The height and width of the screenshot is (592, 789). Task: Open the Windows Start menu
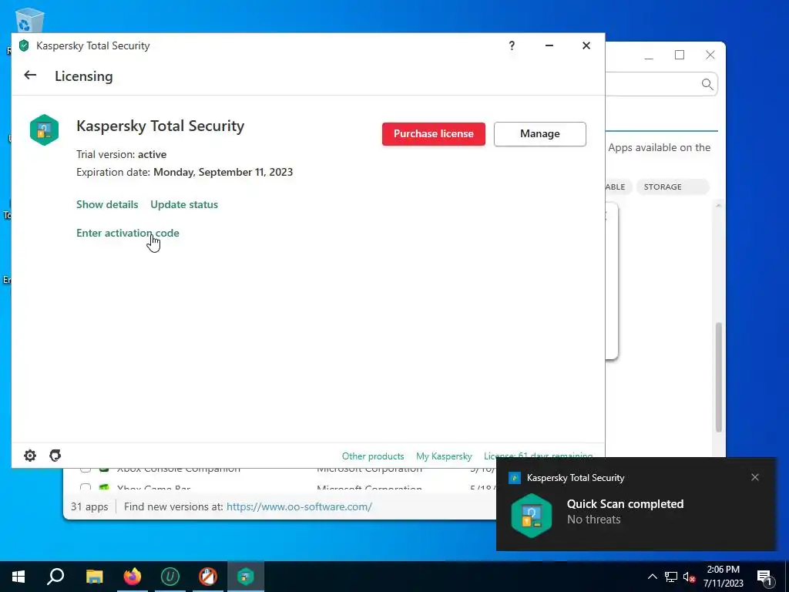(x=18, y=577)
